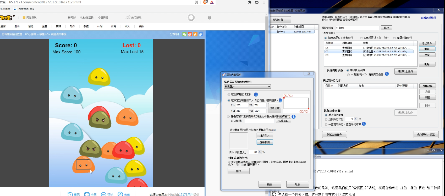Screen dimensions: 445x196
Task: Increase the 达到执行次数 count with the up arrow
Action: pos(355,118)
